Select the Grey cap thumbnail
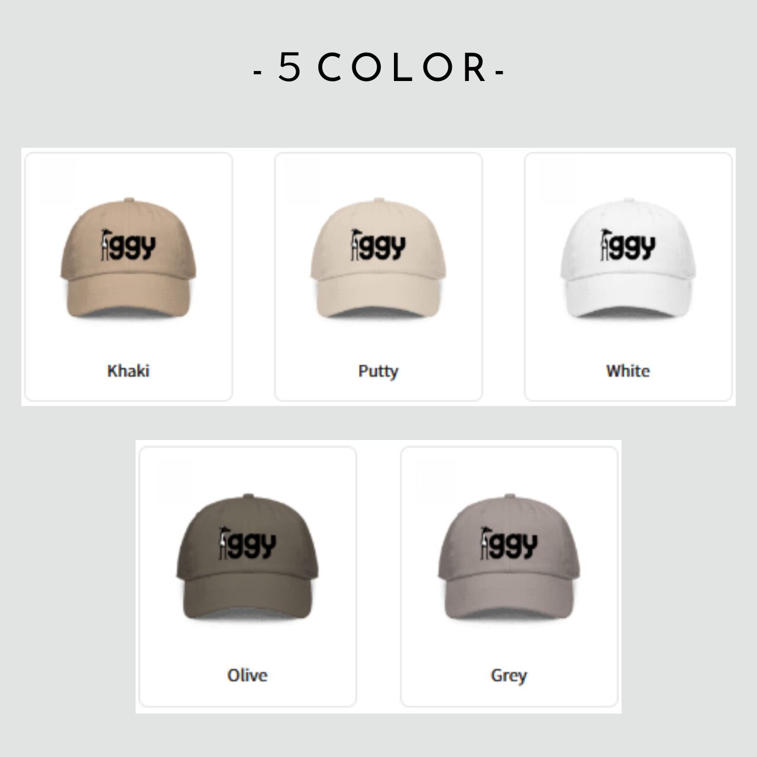The height and width of the screenshot is (757, 757). tap(509, 557)
